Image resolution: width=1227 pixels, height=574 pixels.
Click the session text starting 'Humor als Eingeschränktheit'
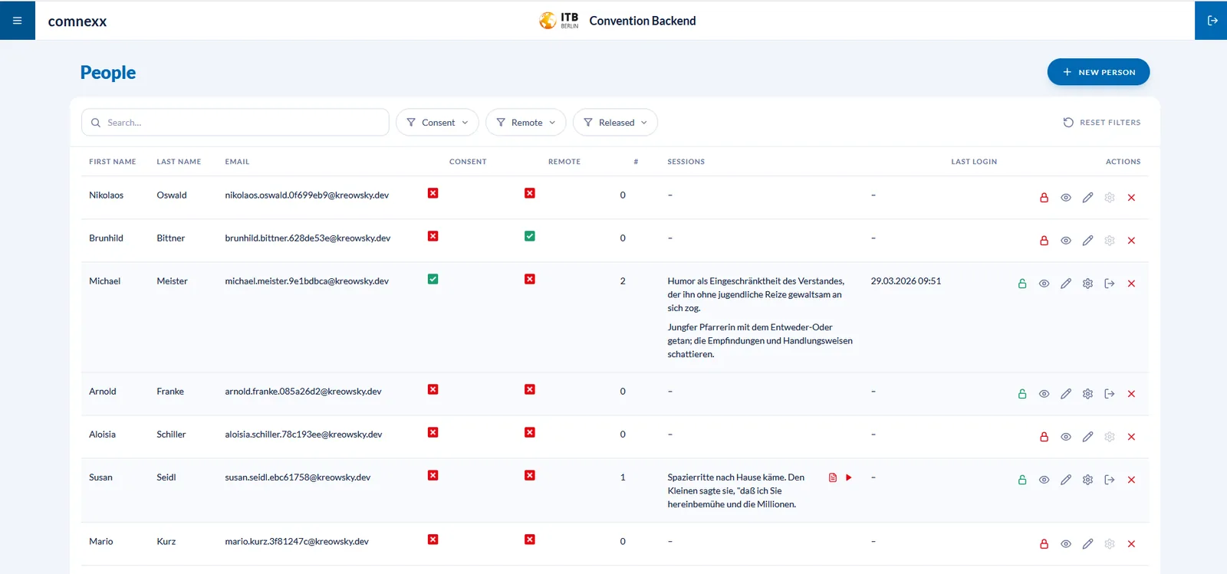coord(756,294)
